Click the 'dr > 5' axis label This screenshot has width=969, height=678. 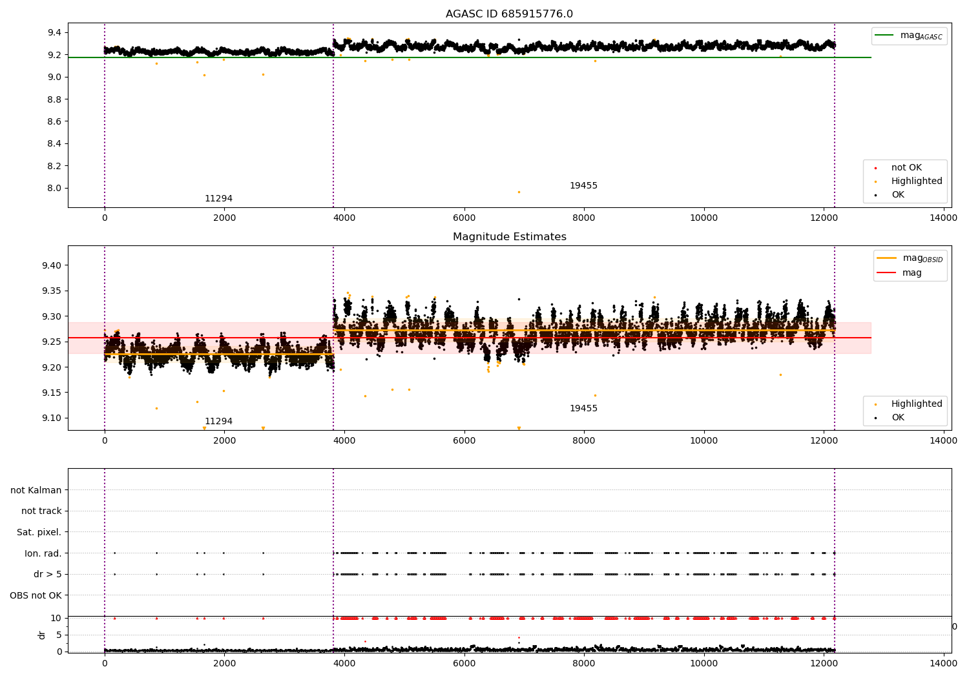[47, 574]
